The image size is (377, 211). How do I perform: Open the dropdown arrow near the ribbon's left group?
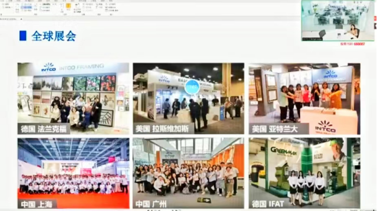coord(12,7)
